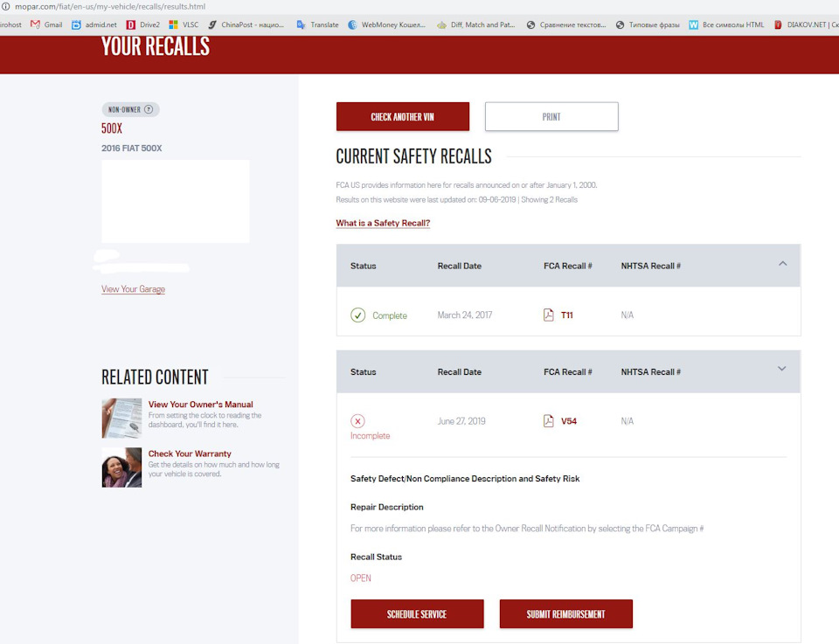Click the browser address bar URL
This screenshot has height=644, width=839.
pyautogui.click(x=110, y=6)
